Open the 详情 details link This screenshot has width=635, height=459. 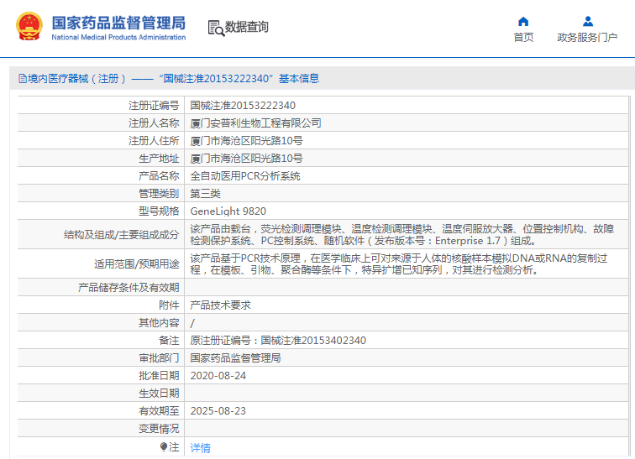(201, 448)
